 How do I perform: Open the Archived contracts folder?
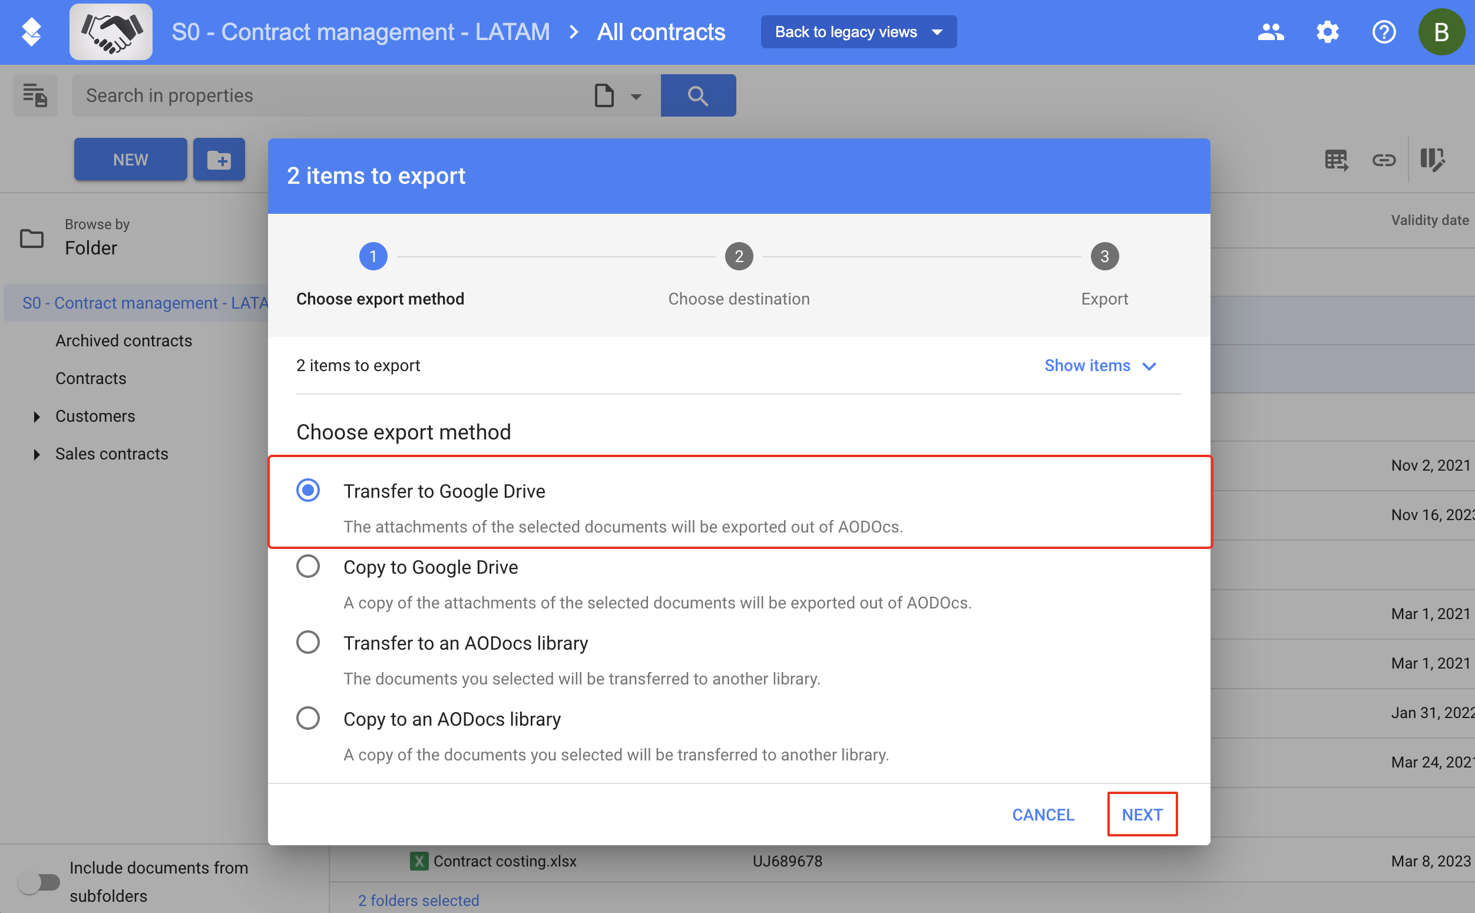(124, 340)
